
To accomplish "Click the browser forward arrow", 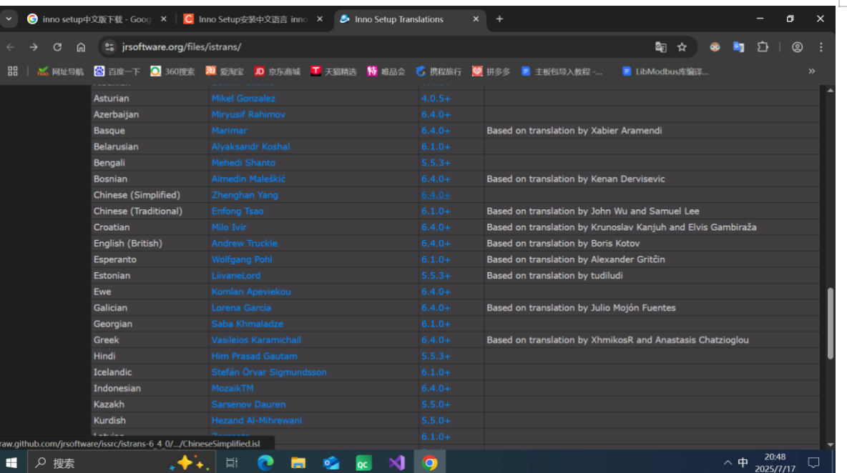I will click(34, 47).
